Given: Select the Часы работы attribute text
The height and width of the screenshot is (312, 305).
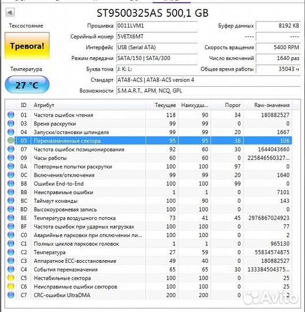Looking at the screenshot, I should click(x=50, y=158).
